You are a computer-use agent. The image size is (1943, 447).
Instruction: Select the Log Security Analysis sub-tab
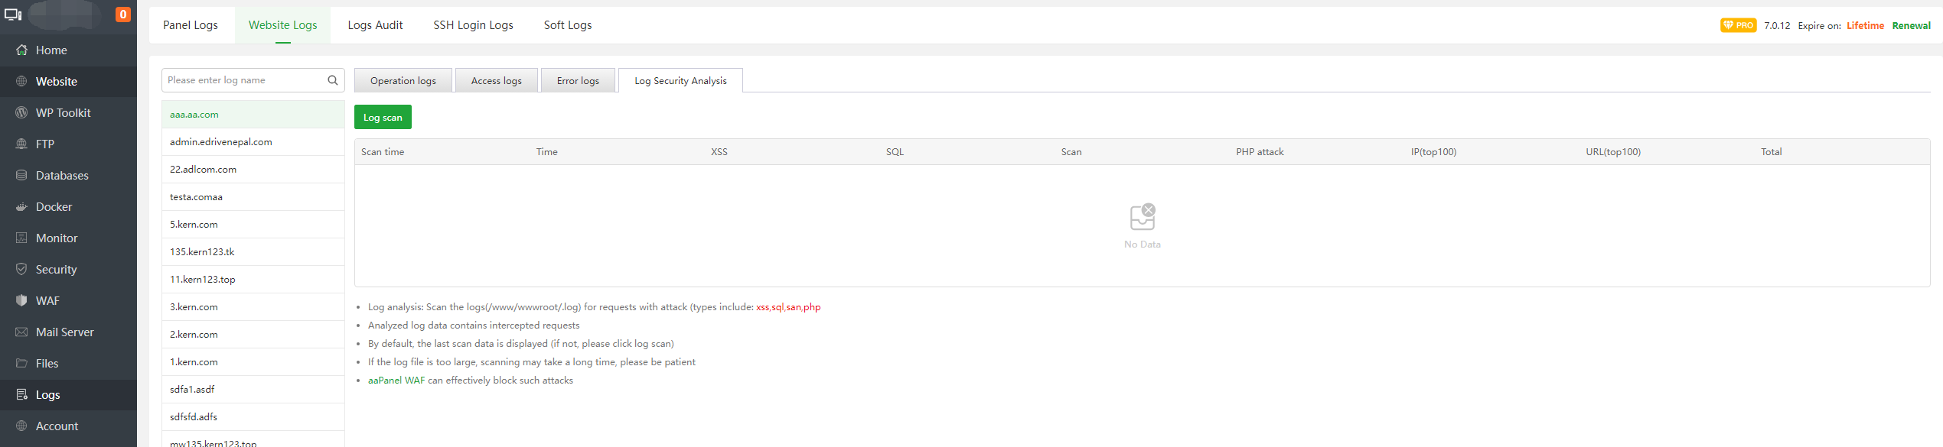(680, 80)
